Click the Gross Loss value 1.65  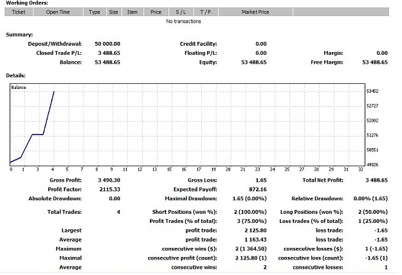click(x=261, y=180)
